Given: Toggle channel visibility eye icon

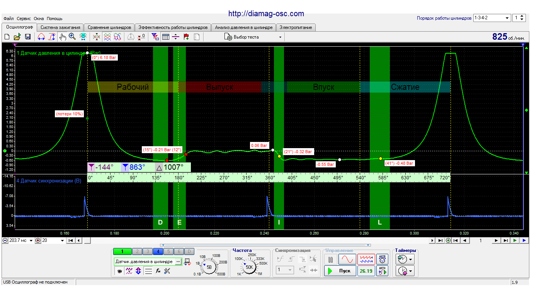Looking at the screenshot, I should pyautogui.click(x=120, y=271).
